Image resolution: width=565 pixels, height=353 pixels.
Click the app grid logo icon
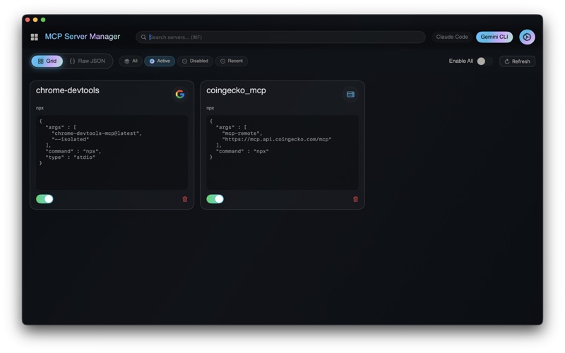point(34,37)
